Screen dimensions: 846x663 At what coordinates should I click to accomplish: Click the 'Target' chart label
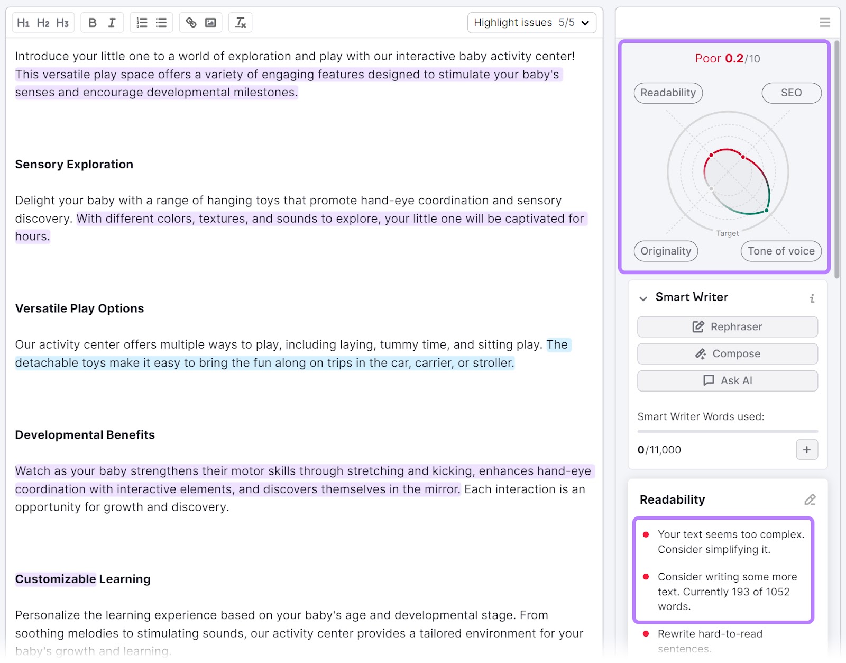tap(728, 233)
